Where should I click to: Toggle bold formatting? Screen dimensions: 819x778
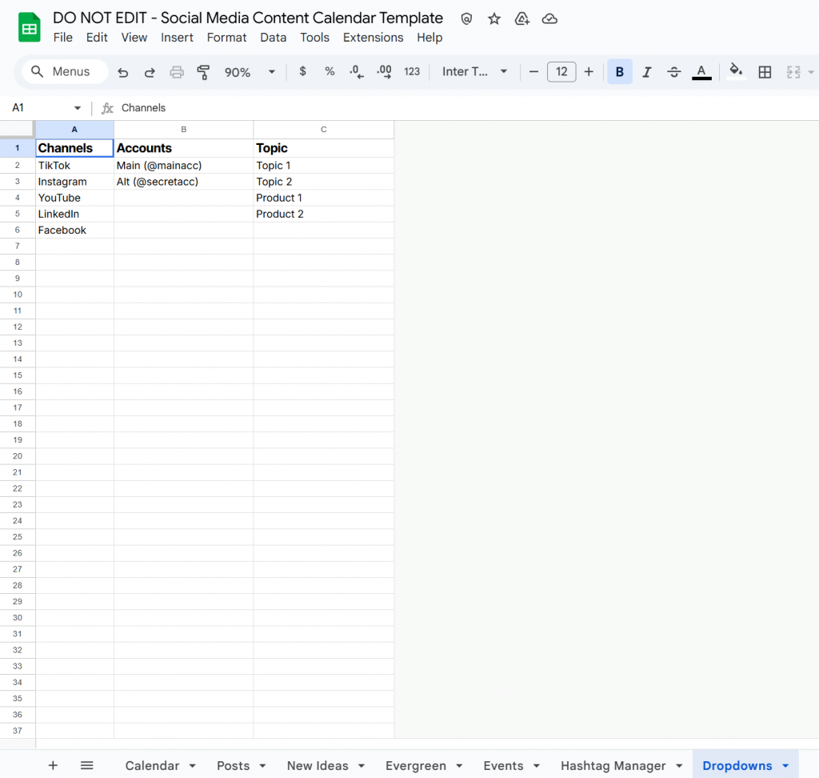(x=620, y=71)
